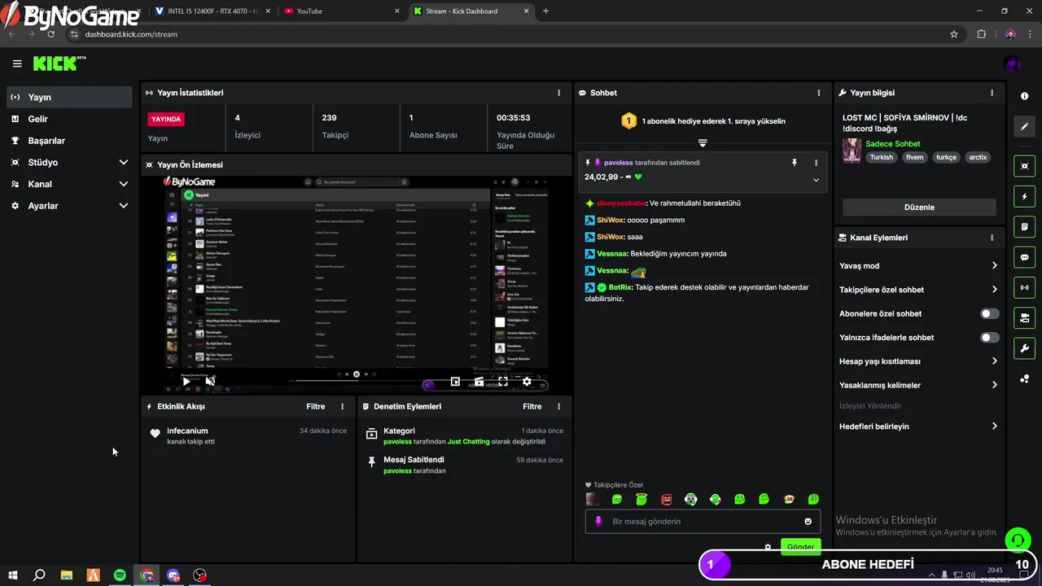
Task: Pick the red angry face emote
Action: click(667, 499)
